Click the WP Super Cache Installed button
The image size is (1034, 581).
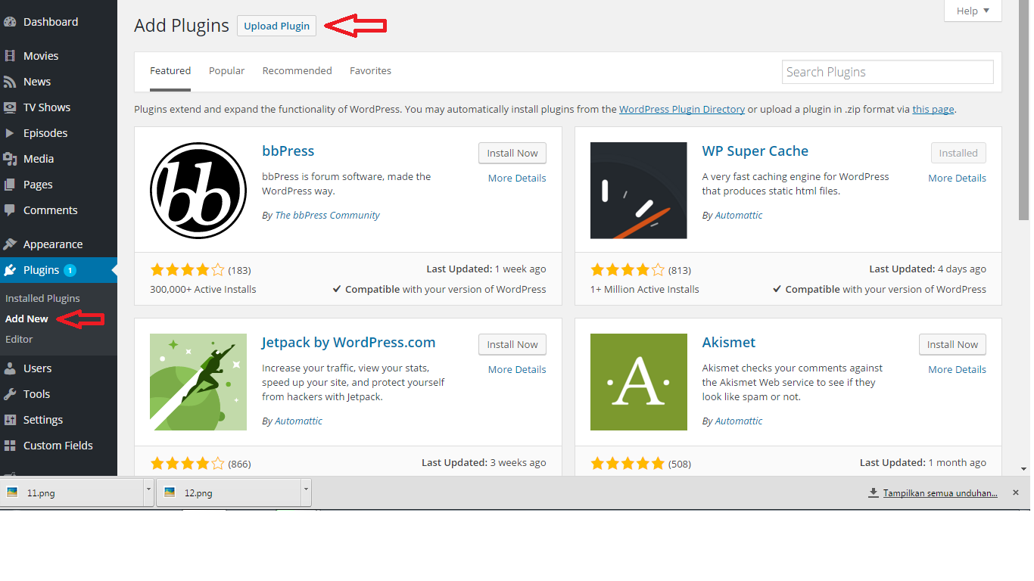click(x=958, y=153)
